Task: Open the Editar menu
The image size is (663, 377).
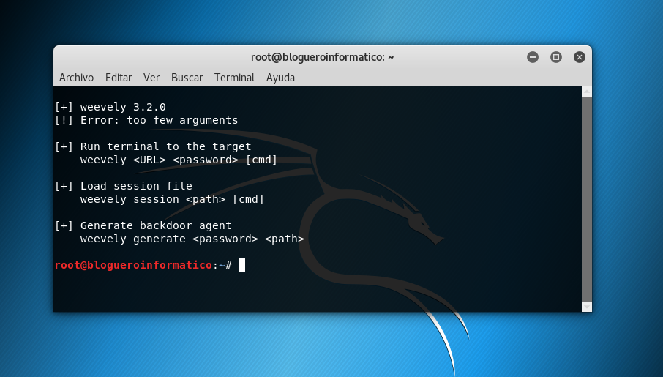Action: coord(119,78)
